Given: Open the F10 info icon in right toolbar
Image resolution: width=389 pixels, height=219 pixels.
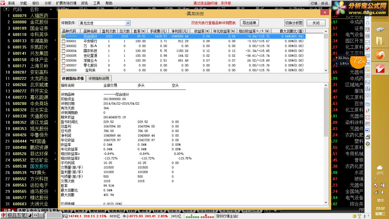Looking at the screenshot, I should click(368, 62).
